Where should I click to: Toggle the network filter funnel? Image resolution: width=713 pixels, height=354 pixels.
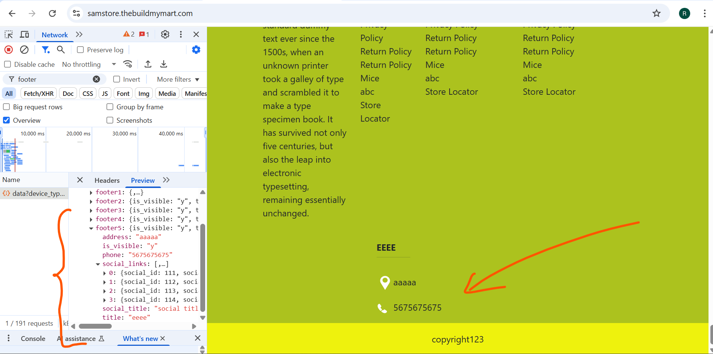point(46,50)
